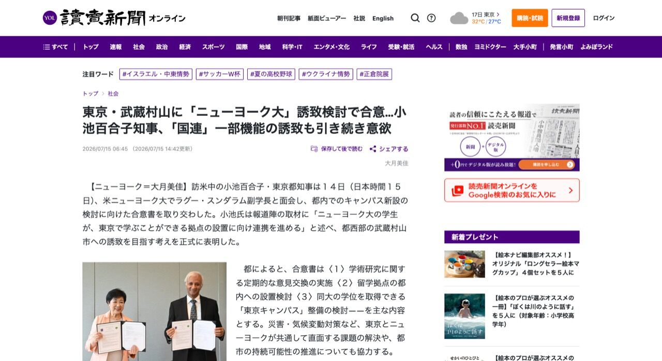Select the 経済 nav tab

pyautogui.click(x=185, y=47)
